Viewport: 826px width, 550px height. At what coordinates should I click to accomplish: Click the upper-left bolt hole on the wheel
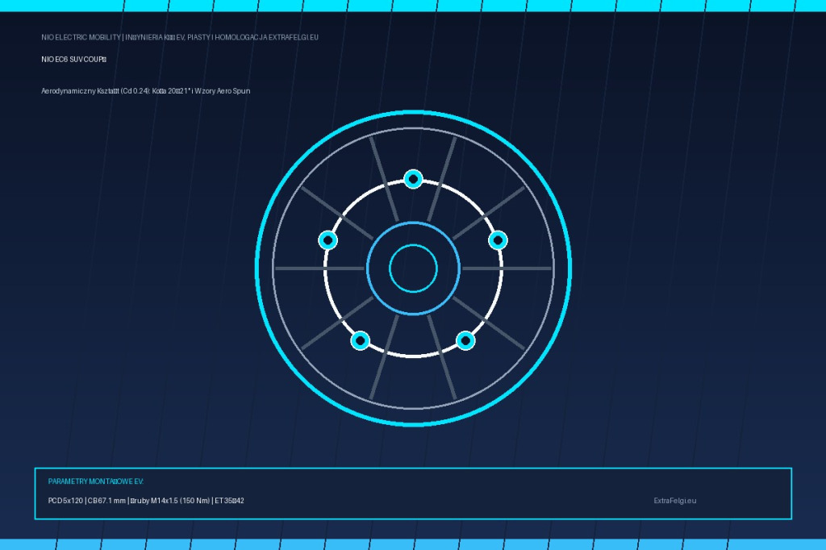pyautogui.click(x=328, y=240)
